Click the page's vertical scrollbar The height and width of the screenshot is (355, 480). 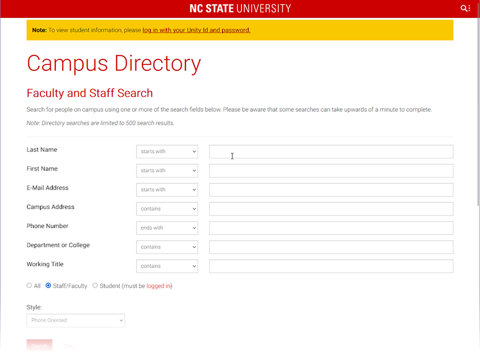[x=478, y=104]
